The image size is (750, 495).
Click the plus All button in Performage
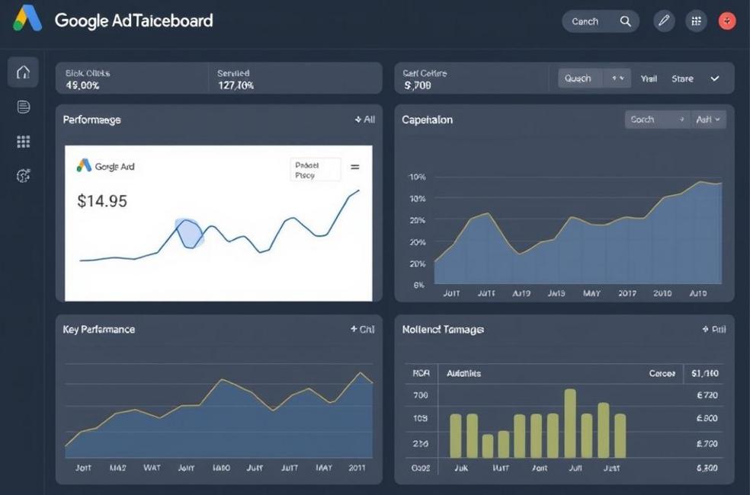click(364, 120)
